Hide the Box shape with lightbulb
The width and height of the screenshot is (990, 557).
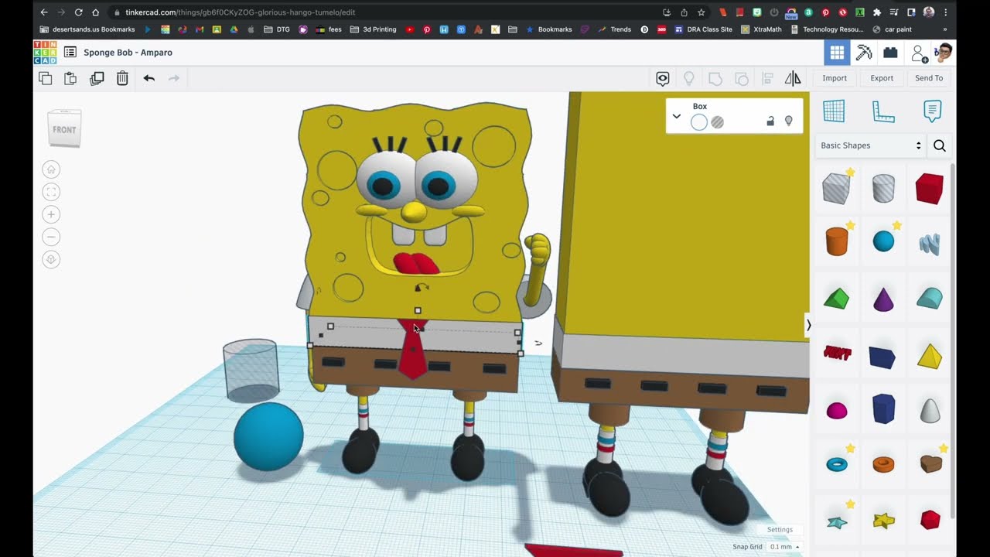(x=789, y=121)
